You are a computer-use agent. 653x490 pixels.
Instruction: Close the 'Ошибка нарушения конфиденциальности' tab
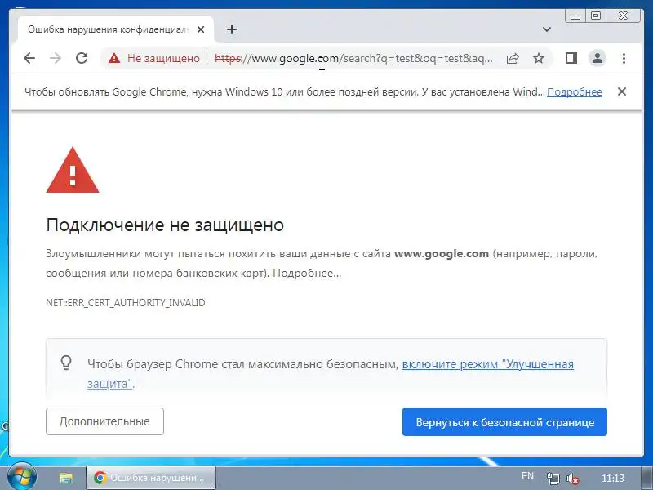point(201,29)
